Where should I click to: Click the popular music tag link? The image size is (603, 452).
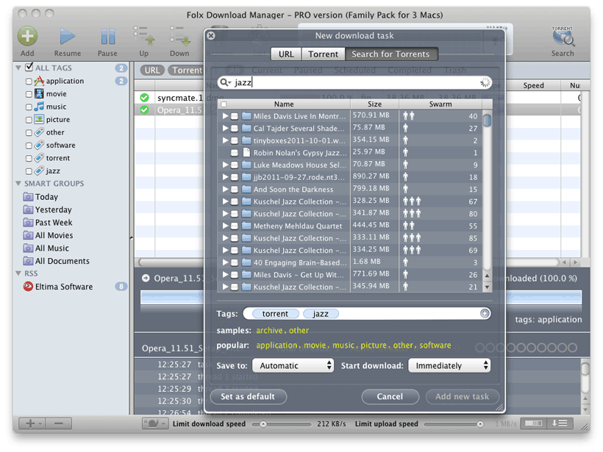tap(343, 345)
